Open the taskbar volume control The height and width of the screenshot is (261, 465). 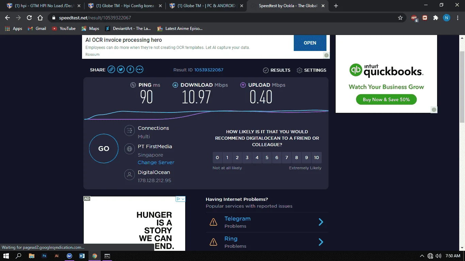coord(438,256)
